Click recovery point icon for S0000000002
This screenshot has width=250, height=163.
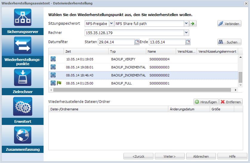53,75
